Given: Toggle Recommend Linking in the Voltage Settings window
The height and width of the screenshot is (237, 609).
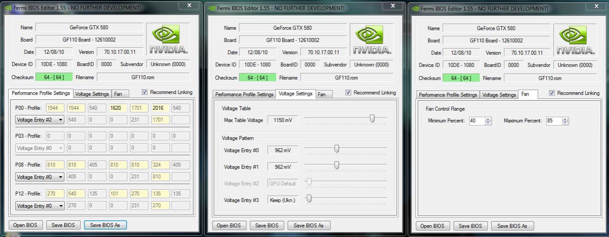Looking at the screenshot, I should click(x=349, y=93).
